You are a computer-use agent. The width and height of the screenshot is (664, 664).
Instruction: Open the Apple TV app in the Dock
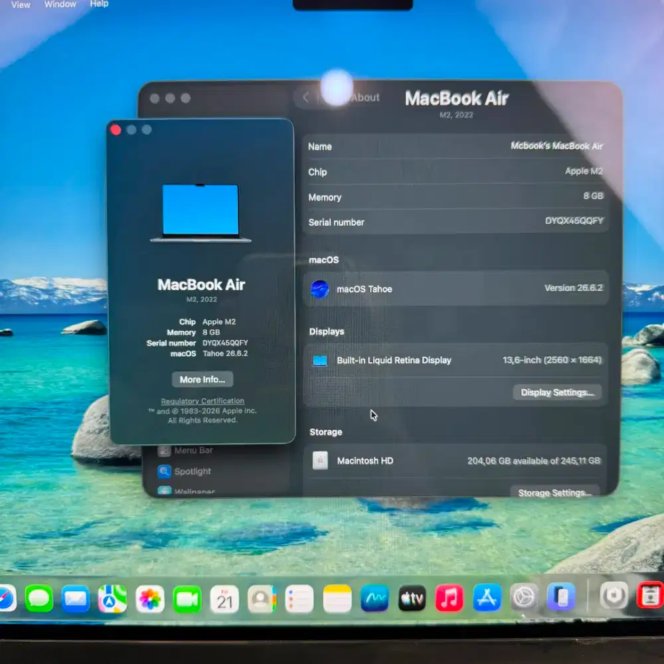point(412,598)
